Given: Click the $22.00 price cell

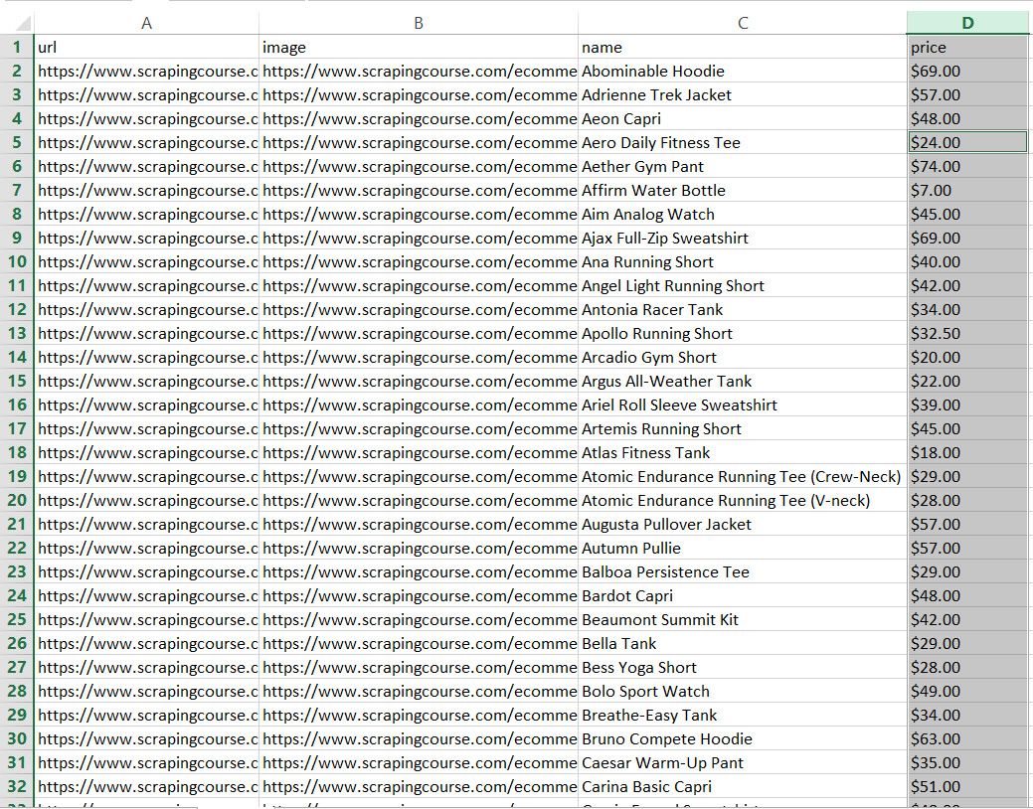Looking at the screenshot, I should [967, 381].
